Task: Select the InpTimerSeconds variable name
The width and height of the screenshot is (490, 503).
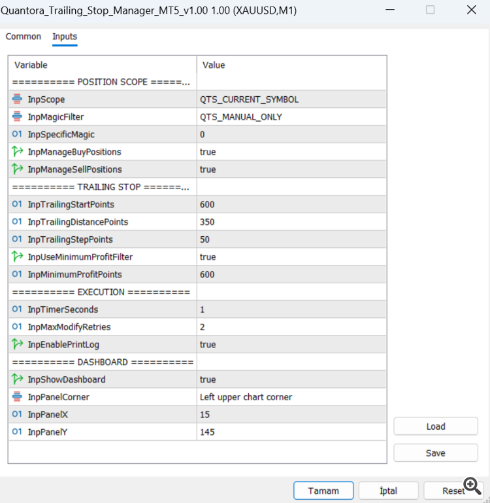Action: point(63,309)
